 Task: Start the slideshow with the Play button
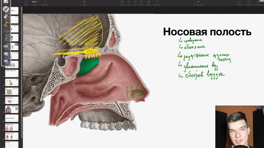click(x=84, y=3)
